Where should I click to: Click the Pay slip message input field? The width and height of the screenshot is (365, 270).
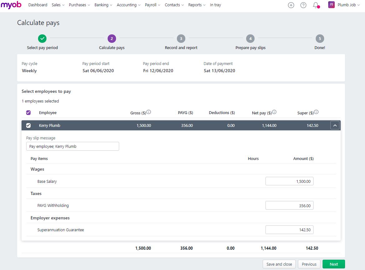(x=72, y=146)
